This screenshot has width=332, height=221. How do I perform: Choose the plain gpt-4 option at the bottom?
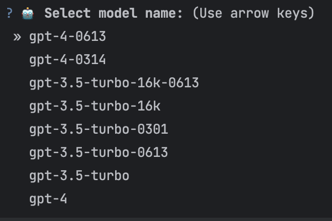pyautogui.click(x=48, y=199)
